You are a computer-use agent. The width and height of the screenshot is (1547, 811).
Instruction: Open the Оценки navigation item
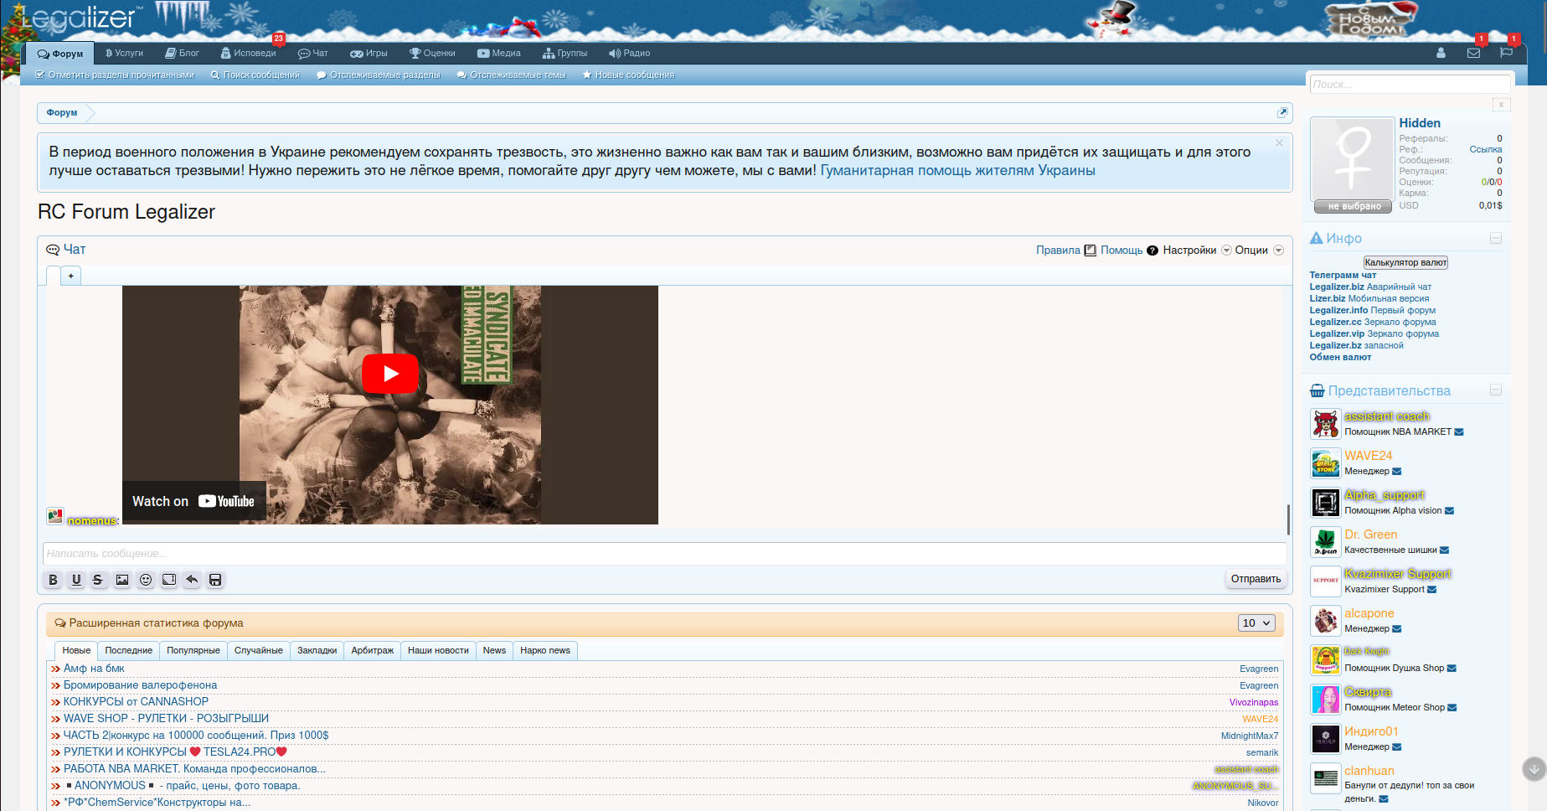(432, 53)
